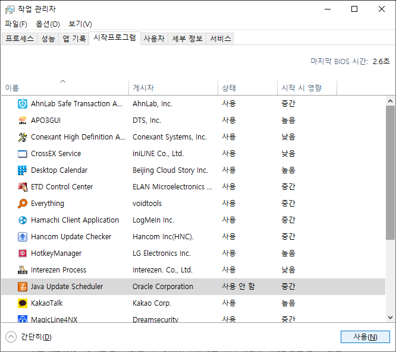Click the Interezen Process icon
The image size is (396, 352).
(x=23, y=270)
